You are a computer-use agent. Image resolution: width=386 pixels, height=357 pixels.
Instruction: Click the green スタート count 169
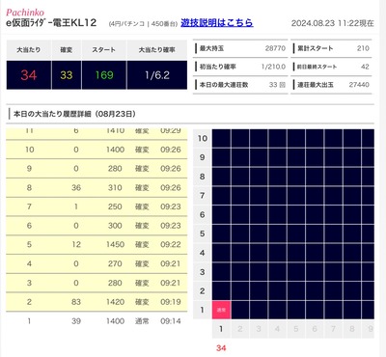click(x=104, y=75)
